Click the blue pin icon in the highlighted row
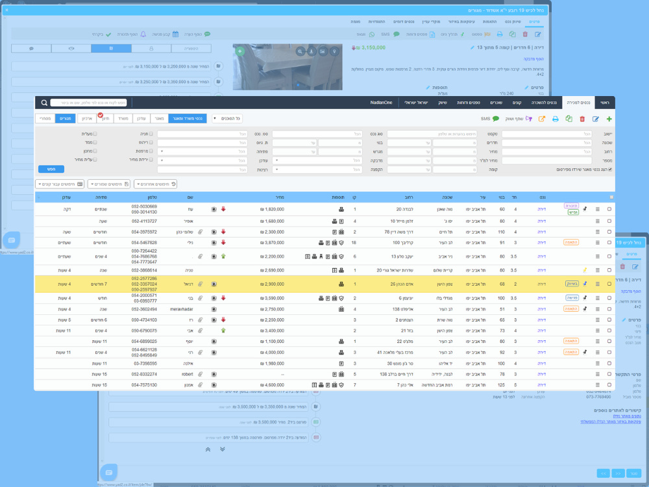 [585, 284]
